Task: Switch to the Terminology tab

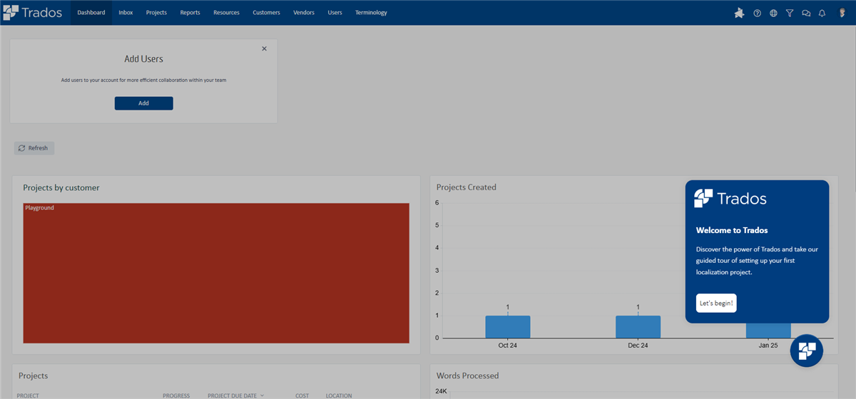Action: pos(371,13)
